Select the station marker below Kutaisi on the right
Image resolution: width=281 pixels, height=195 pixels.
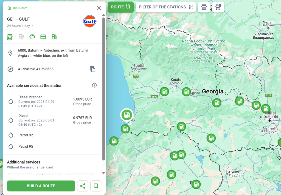click(186, 92)
